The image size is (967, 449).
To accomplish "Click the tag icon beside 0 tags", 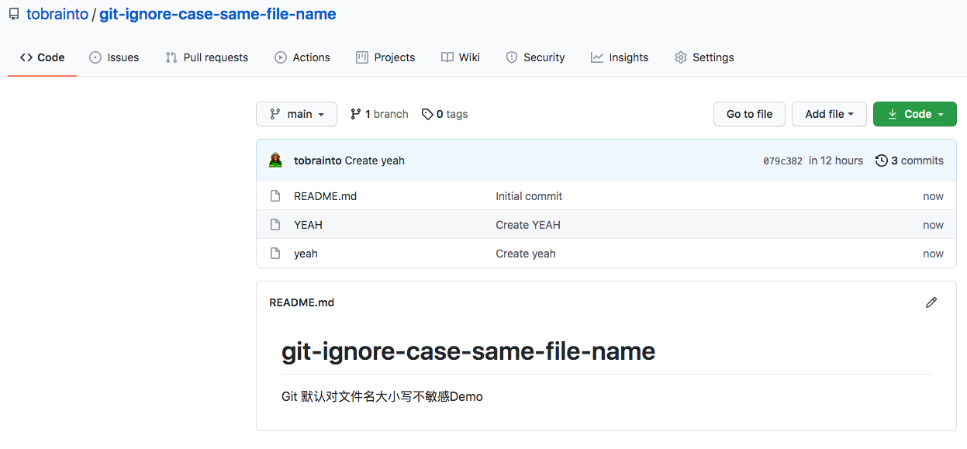I will point(427,114).
